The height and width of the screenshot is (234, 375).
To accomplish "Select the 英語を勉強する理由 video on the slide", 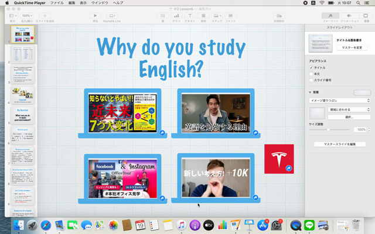I will (216, 113).
